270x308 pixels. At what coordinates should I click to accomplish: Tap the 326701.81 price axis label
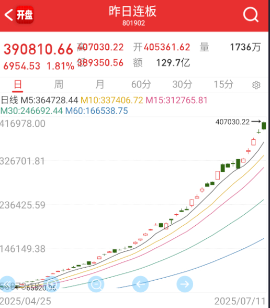pyautogui.click(x=22, y=161)
